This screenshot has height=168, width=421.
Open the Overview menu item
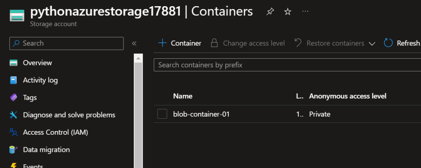point(37,63)
